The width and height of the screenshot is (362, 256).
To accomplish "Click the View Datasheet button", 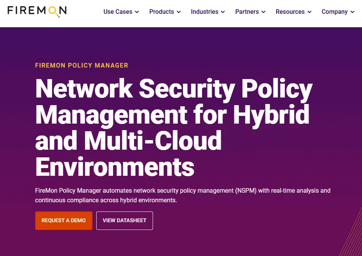I will [x=125, y=221].
